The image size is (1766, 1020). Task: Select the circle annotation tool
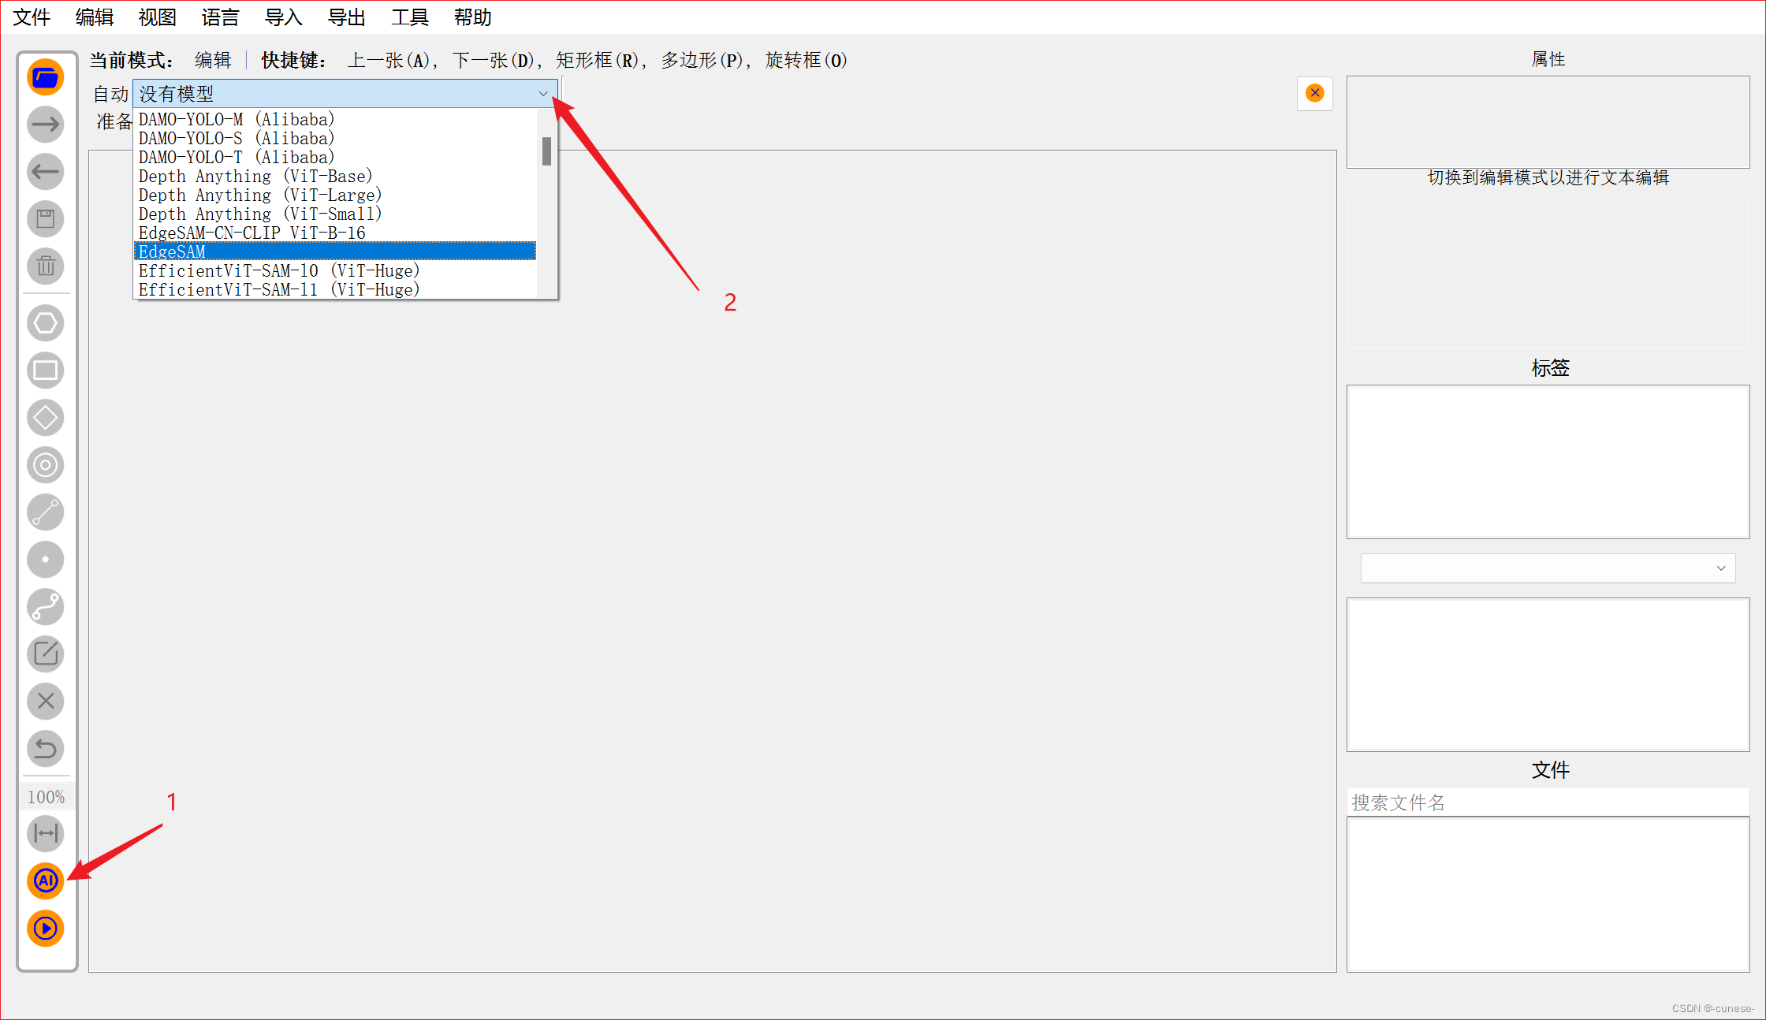coord(45,465)
